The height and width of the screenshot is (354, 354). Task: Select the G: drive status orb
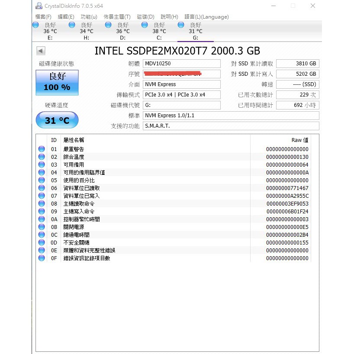[181, 25]
